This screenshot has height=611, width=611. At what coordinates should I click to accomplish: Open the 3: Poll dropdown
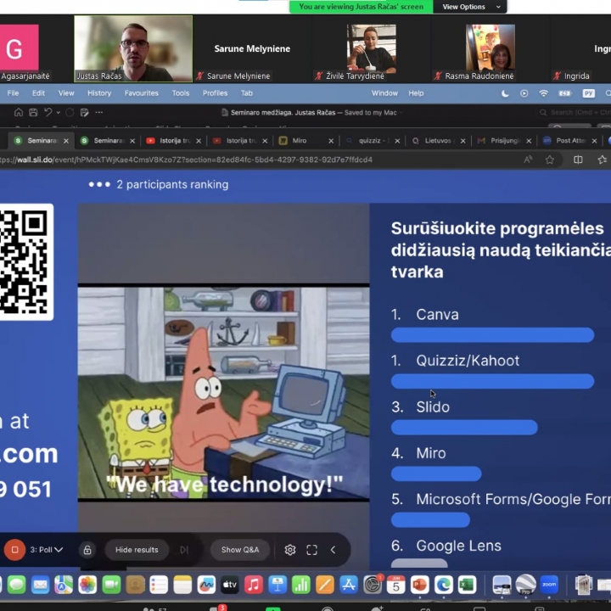point(47,550)
